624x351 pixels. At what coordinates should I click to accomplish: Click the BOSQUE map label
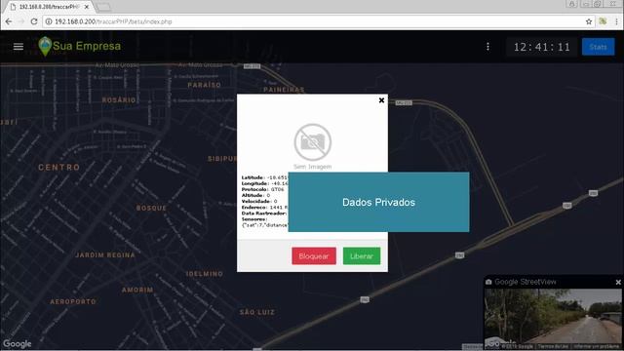tap(151, 208)
